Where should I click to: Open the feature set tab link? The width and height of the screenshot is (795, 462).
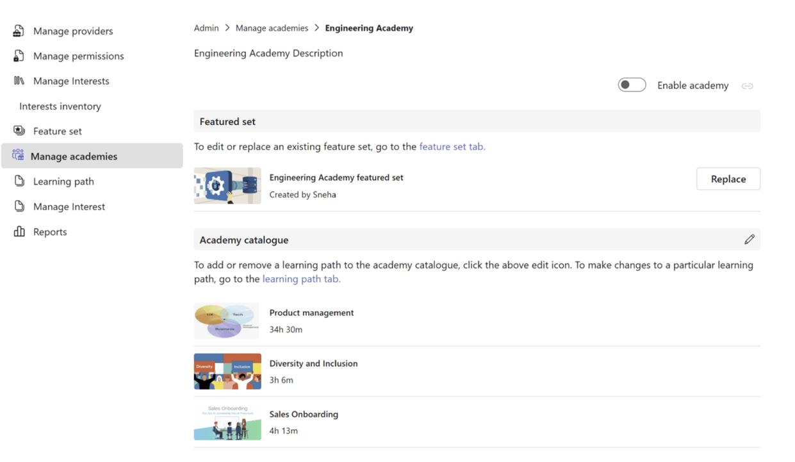[452, 146]
